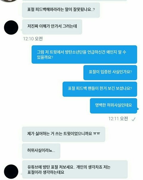The height and width of the screenshot is (180, 143).
Task: Select blue bubble 명백한 허위사실인데요
Action: point(114,106)
